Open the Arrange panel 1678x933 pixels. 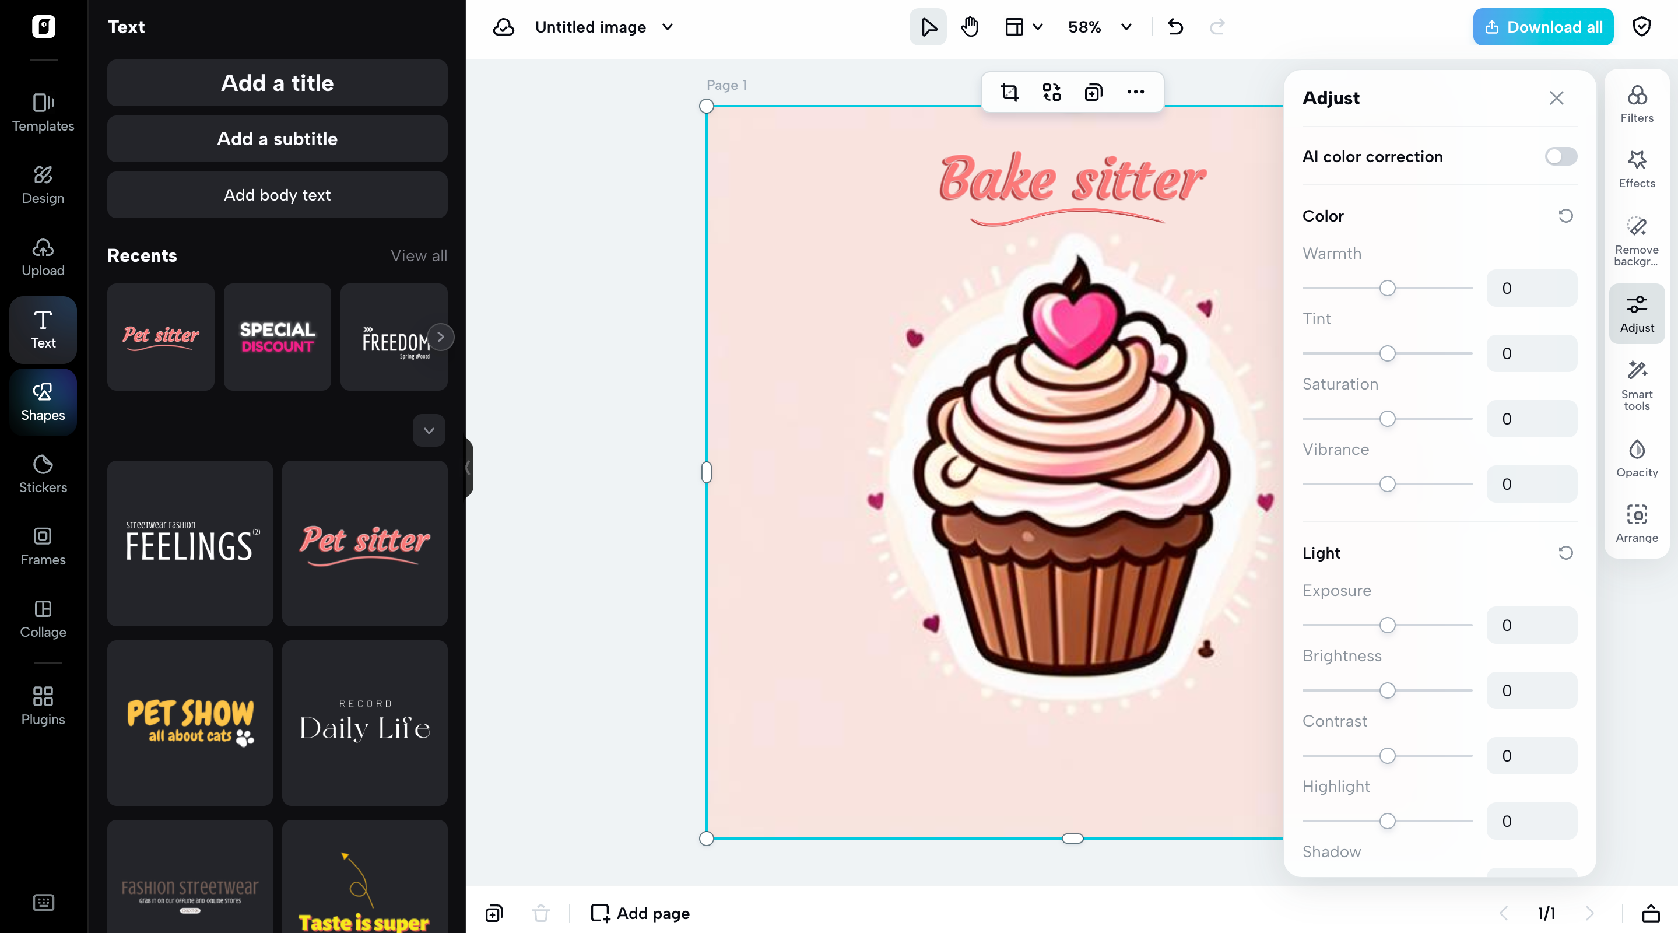pyautogui.click(x=1636, y=523)
